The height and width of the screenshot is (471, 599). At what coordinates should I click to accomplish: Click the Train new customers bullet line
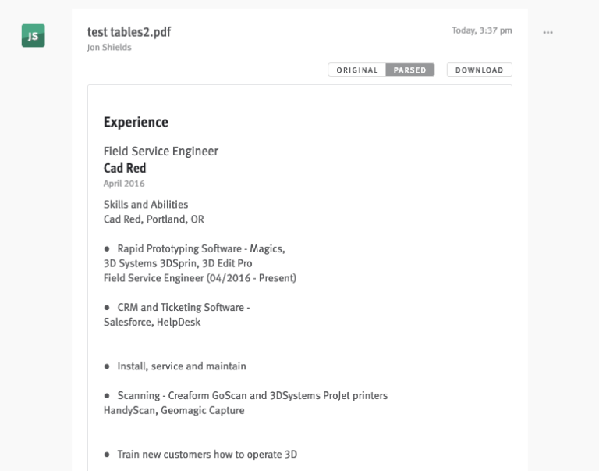coord(200,455)
